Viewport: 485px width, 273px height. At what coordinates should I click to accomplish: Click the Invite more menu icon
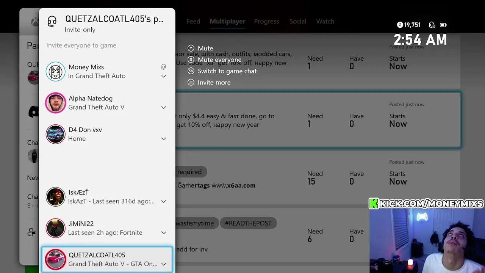click(191, 82)
